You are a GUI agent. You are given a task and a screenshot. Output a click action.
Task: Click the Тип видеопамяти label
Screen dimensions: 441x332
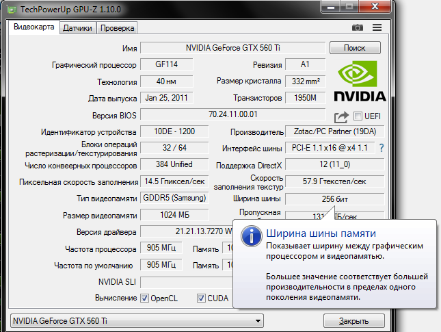point(107,199)
